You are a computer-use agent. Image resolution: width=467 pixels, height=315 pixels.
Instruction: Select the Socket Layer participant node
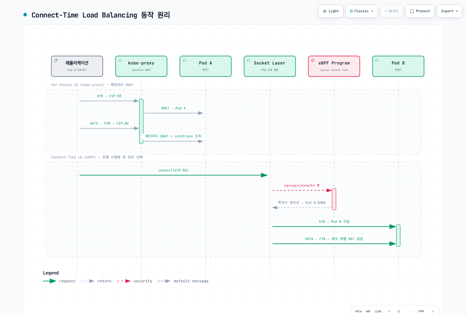(x=270, y=66)
